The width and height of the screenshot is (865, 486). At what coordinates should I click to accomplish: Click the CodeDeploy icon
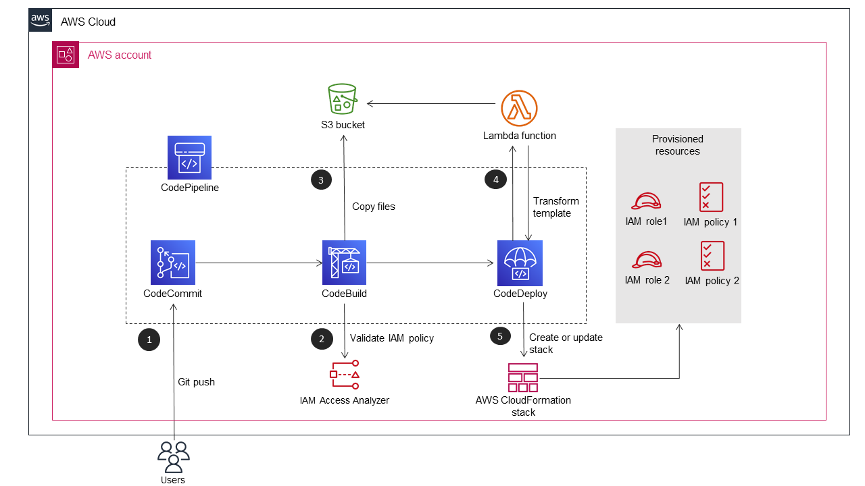[x=520, y=263]
